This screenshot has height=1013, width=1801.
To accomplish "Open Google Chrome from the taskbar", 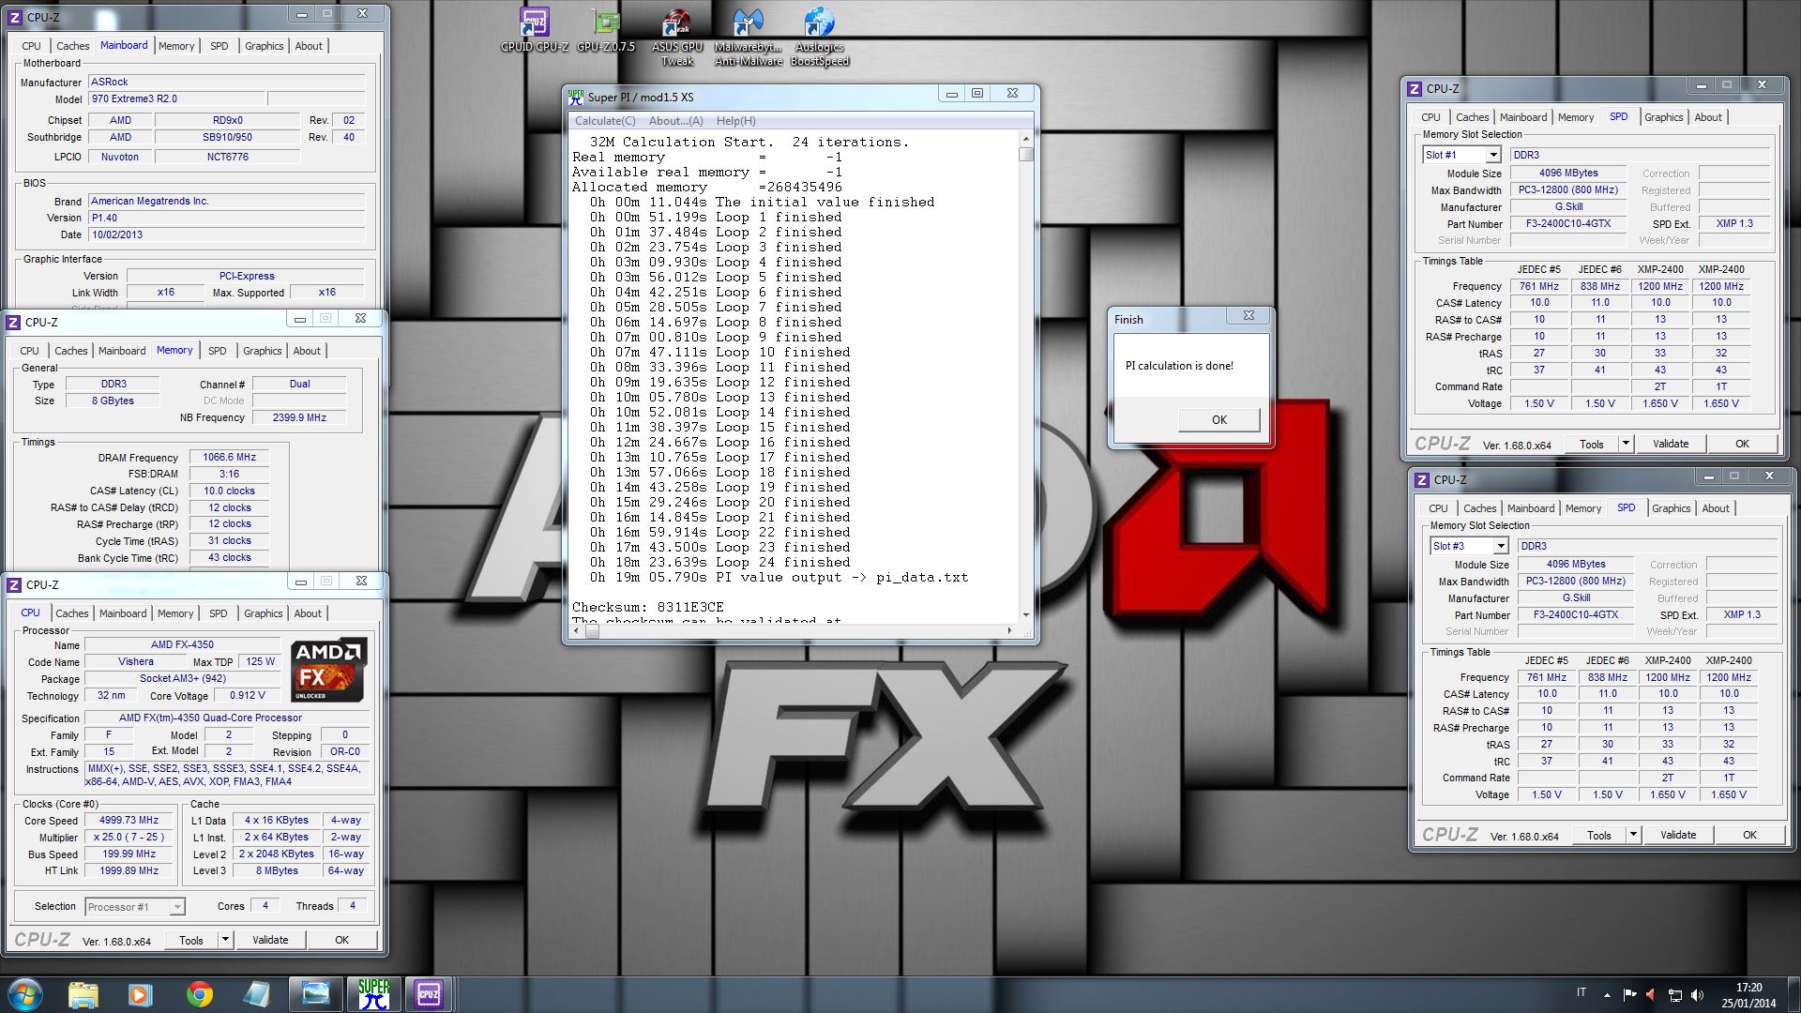I will point(199,994).
